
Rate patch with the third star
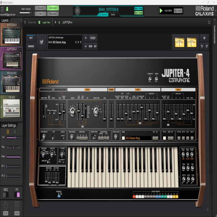pyautogui.click(x=81, y=42)
